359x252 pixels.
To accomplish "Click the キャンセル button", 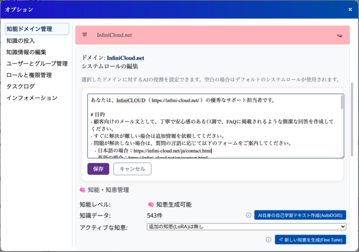I will pos(132,169).
